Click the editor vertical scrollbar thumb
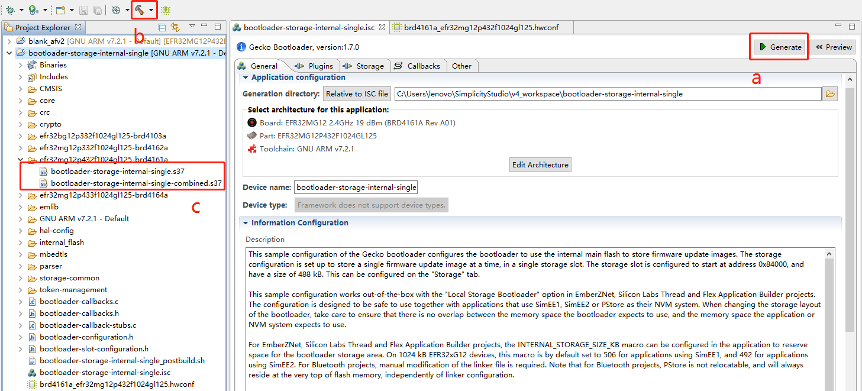The image size is (862, 391). click(x=850, y=210)
